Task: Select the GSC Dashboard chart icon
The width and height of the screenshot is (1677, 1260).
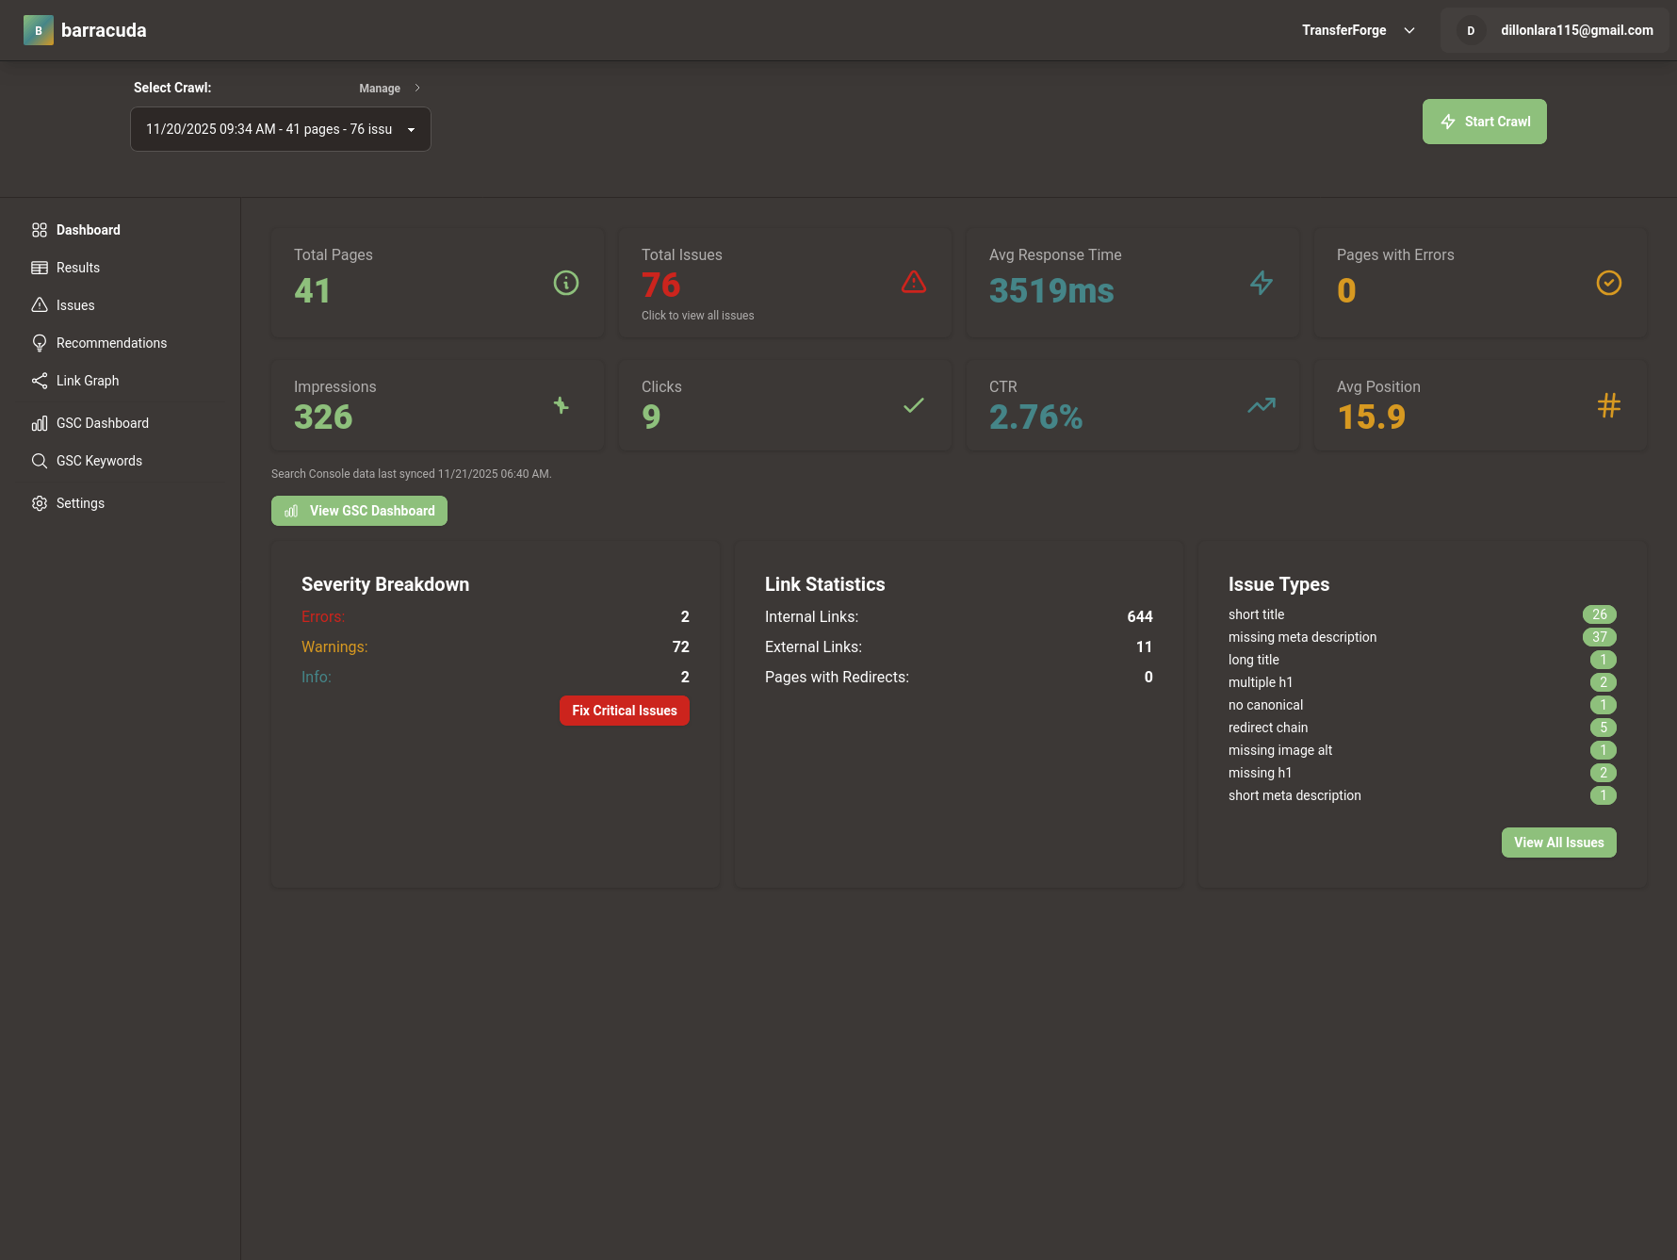Action: pyautogui.click(x=40, y=422)
